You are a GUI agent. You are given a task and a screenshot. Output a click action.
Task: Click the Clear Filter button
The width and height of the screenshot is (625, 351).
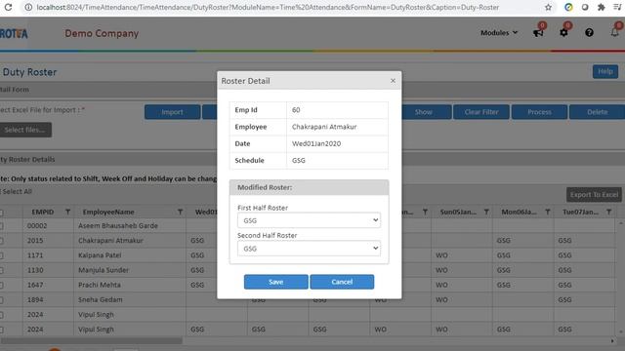point(481,112)
